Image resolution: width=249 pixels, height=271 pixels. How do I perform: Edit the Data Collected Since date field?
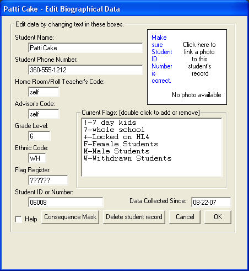point(211,203)
